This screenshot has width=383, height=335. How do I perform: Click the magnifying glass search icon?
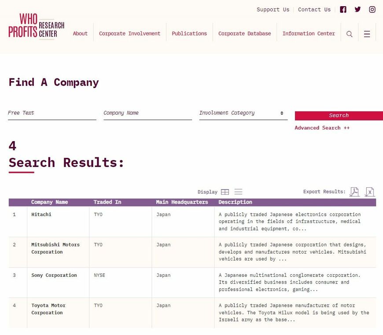(350, 34)
